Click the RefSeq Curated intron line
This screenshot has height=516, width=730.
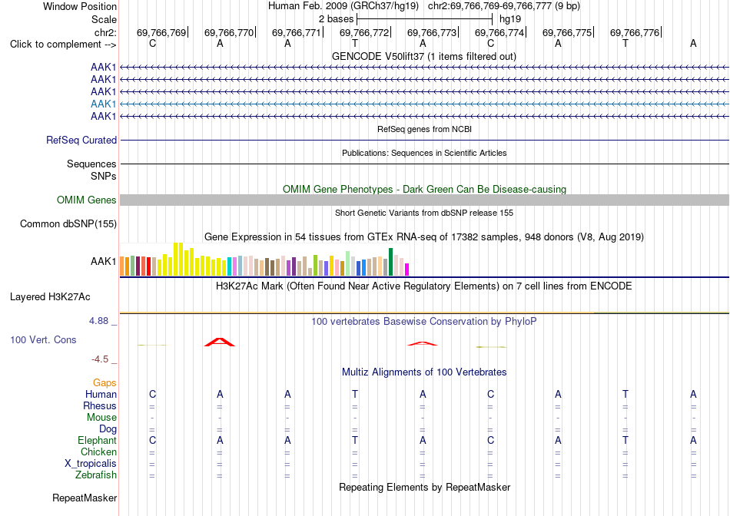(x=424, y=140)
